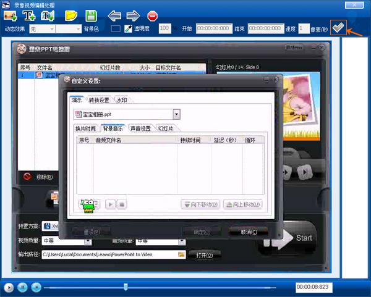Expand the audio quality dropdown showing 中等
This screenshot has width=371, height=297.
click(x=182, y=241)
